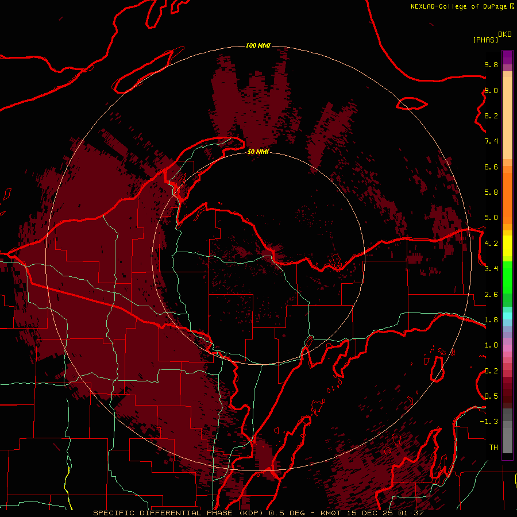Viewport: 517px width, 517px height.
Task: Pick the bright green band in the color bar
Action: (507, 279)
